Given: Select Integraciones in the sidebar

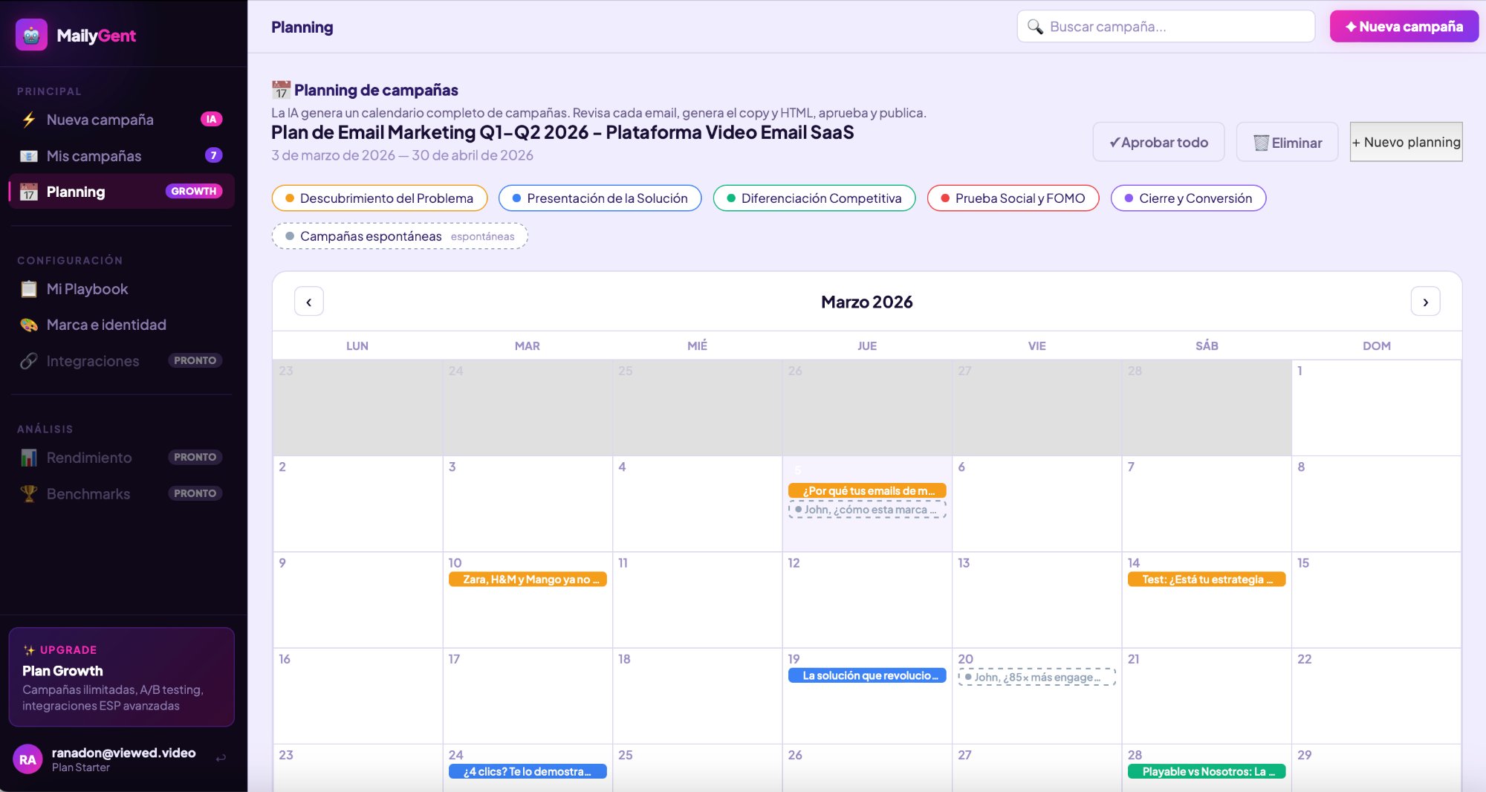Looking at the screenshot, I should (x=122, y=361).
